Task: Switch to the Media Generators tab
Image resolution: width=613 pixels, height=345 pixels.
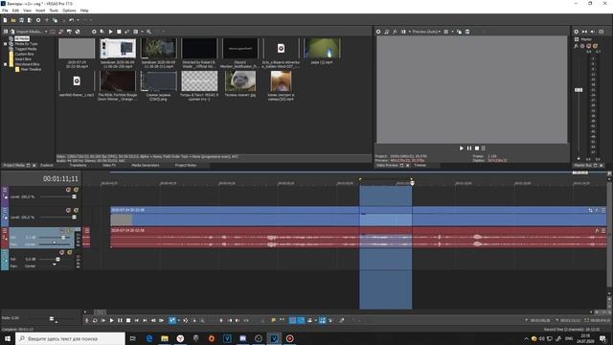Action: pos(145,166)
